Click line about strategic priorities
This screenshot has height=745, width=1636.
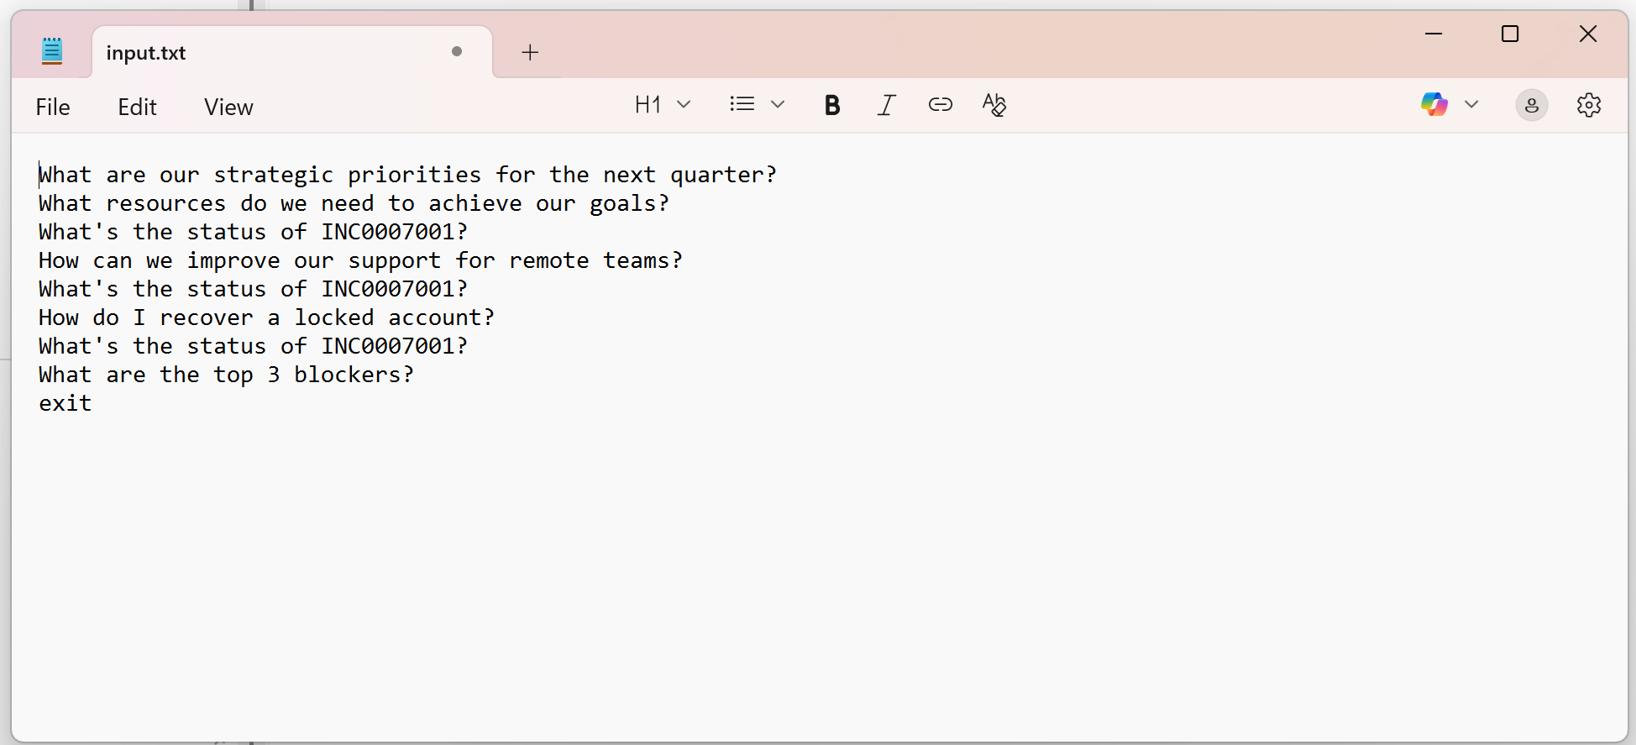408,175
